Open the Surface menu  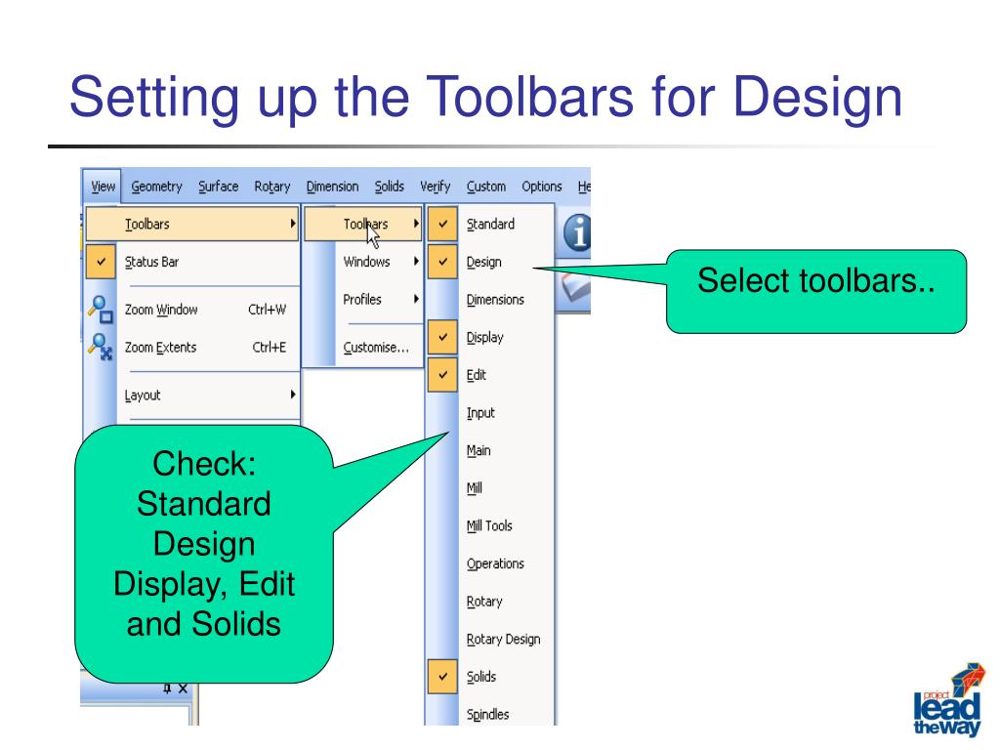(218, 187)
